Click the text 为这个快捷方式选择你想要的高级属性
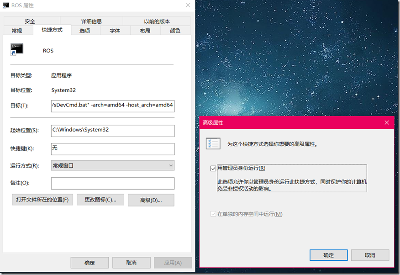The height and width of the screenshot is (275, 400). tap(273, 144)
